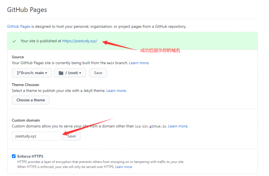Open the published site link https://joestudy.xyz/

point(80,41)
